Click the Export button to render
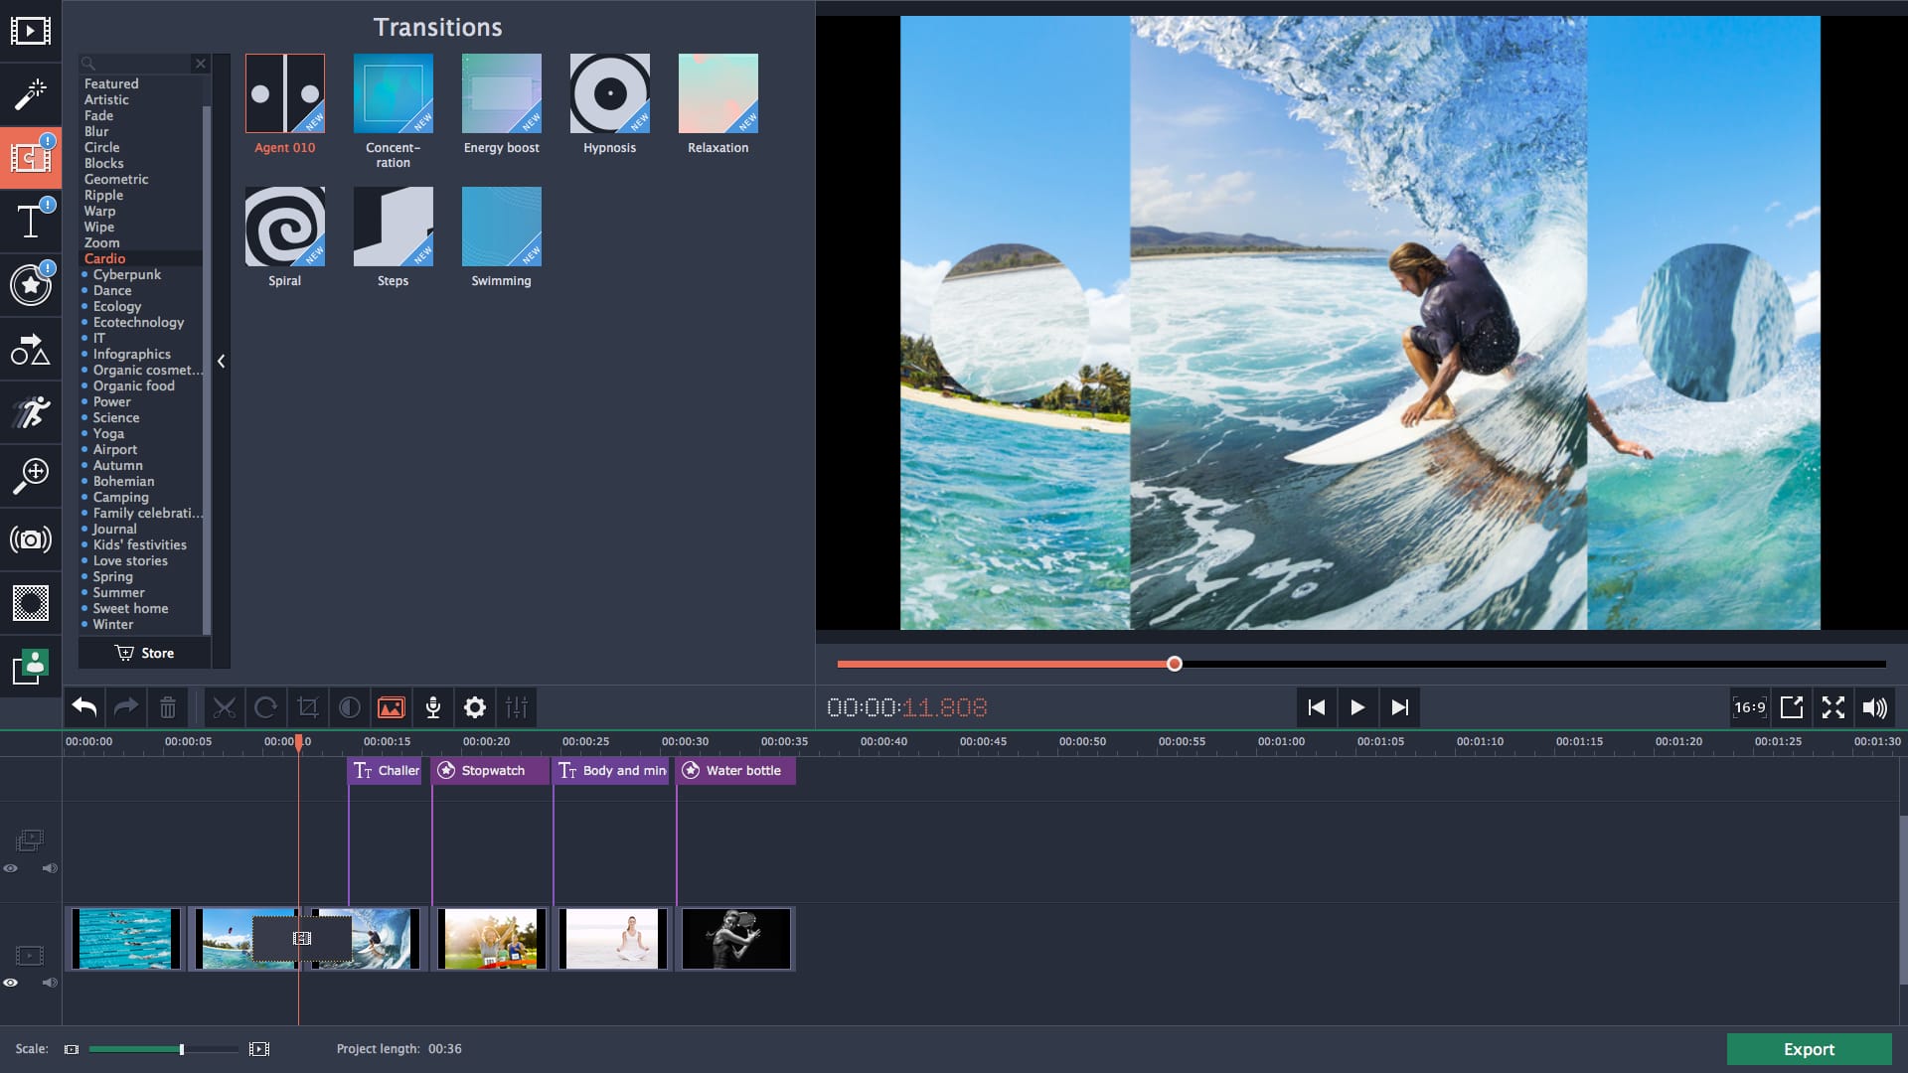This screenshot has height=1073, width=1908. tap(1810, 1049)
